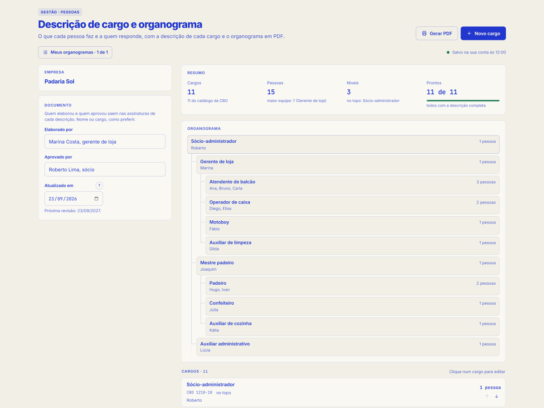Select Auxiliar de cozinha node
This screenshot has width=544, height=408.
pos(352,326)
